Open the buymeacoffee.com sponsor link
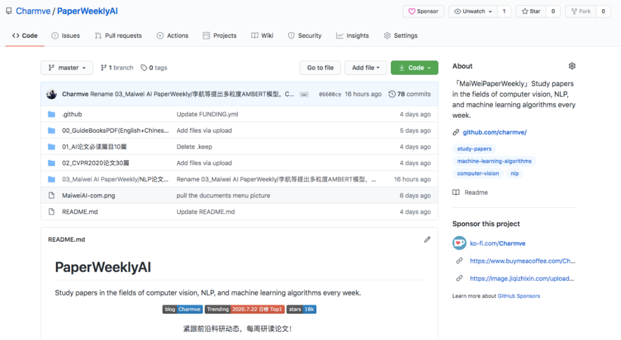This screenshot has width=621, height=340. click(x=522, y=261)
